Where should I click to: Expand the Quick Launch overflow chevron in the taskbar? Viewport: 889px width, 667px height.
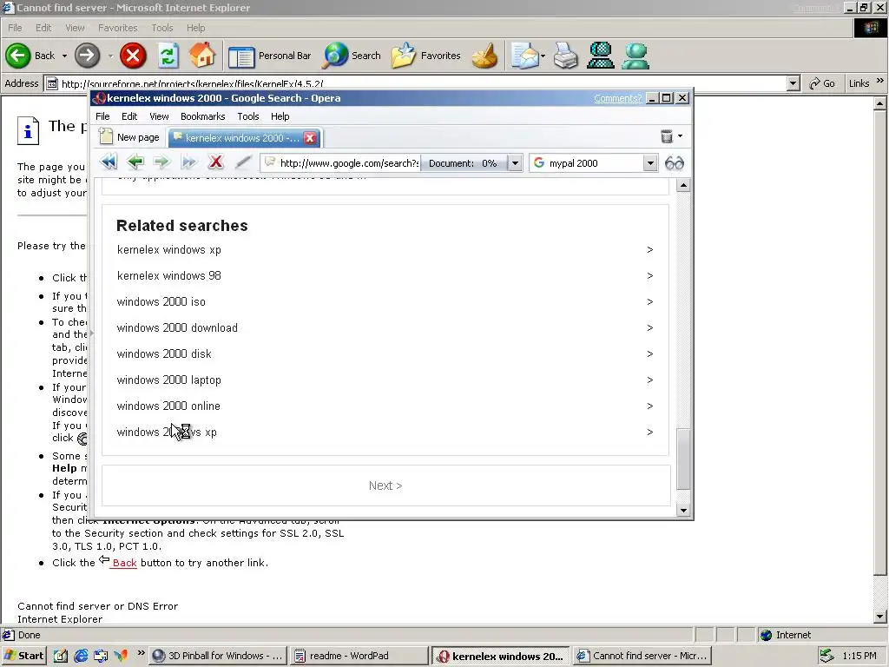coord(141,653)
